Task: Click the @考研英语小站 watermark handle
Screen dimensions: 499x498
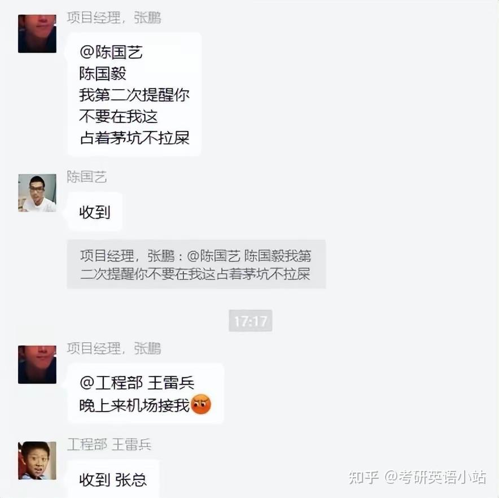Action: [x=435, y=478]
